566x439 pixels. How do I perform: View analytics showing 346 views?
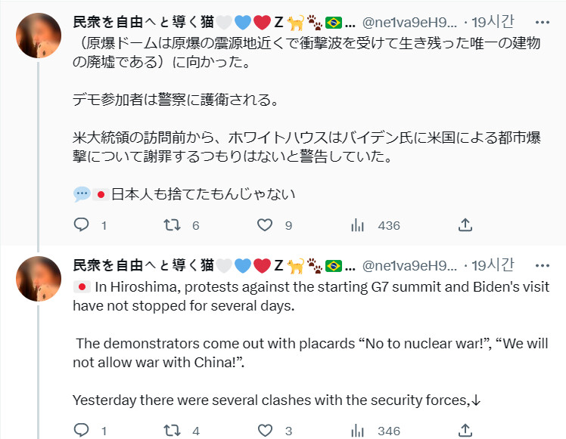pos(357,431)
